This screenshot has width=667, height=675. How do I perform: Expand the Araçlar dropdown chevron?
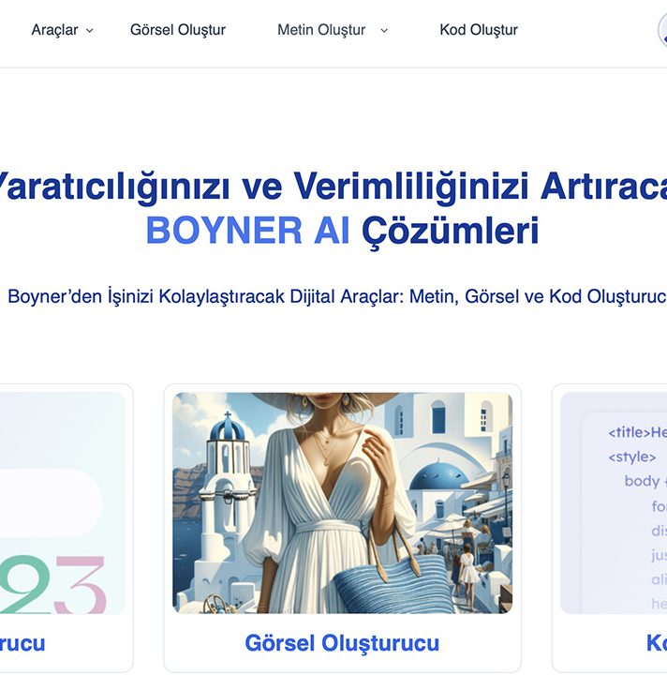pyautogui.click(x=89, y=31)
